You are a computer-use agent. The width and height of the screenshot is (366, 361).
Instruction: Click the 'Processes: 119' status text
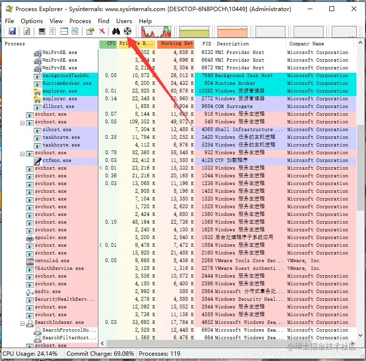pyautogui.click(x=160, y=354)
